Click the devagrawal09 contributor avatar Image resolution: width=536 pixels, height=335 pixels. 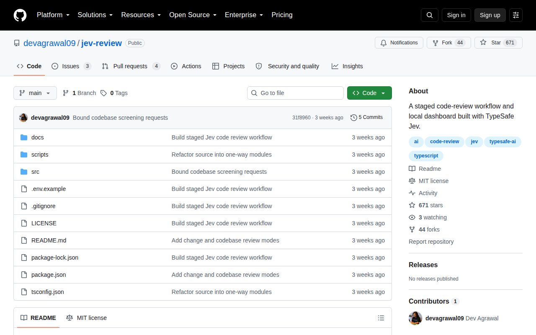pos(415,318)
